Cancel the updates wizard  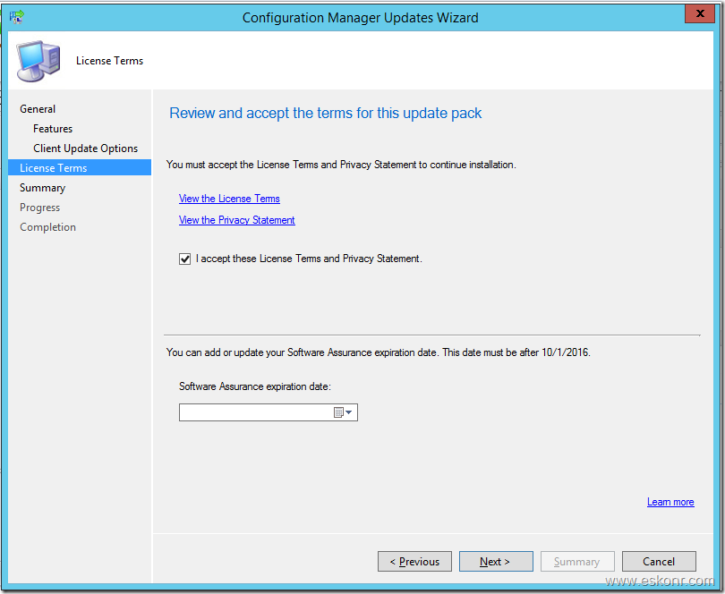pyautogui.click(x=659, y=561)
